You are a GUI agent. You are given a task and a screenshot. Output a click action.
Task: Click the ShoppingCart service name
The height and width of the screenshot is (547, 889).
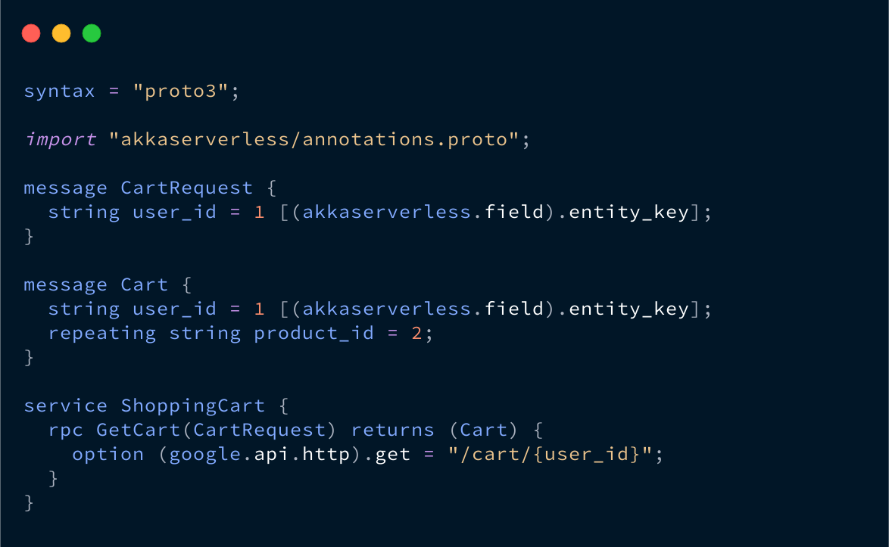point(193,406)
